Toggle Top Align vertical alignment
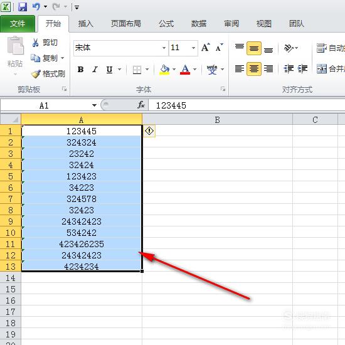This screenshot has width=345, height=345. pos(240,48)
